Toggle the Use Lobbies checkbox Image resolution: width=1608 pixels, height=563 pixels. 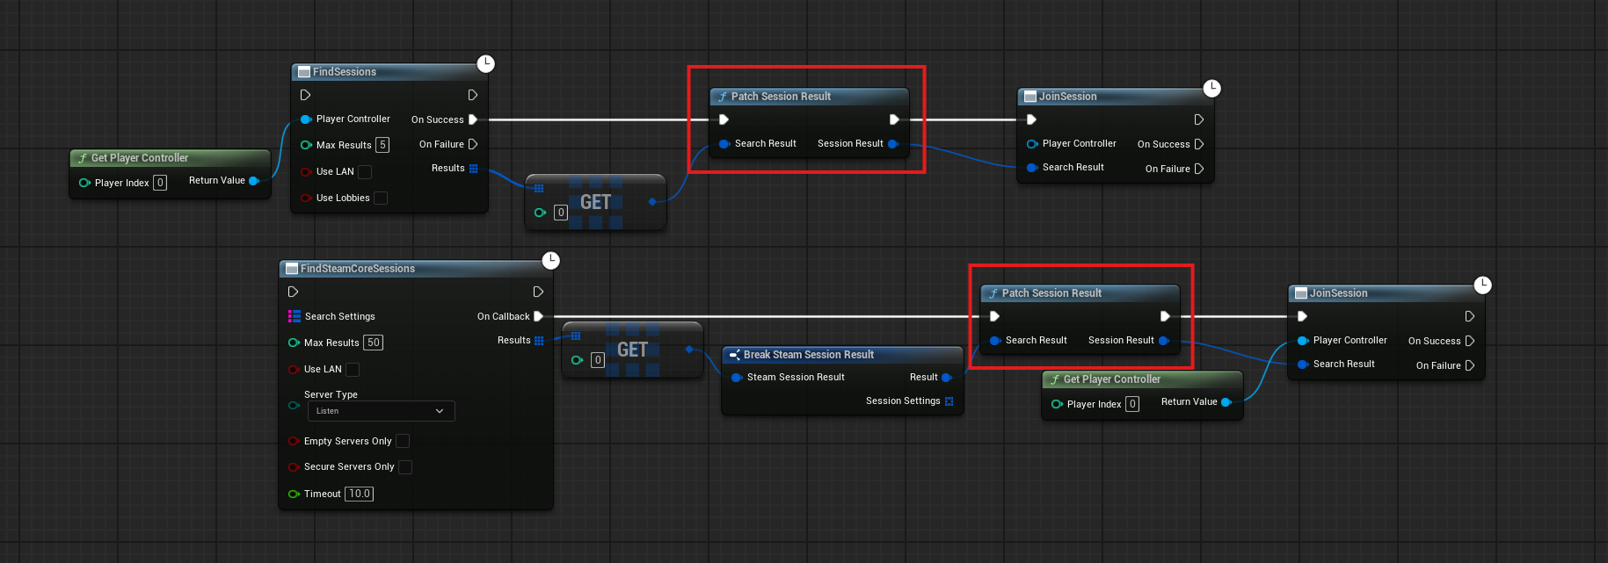click(381, 198)
